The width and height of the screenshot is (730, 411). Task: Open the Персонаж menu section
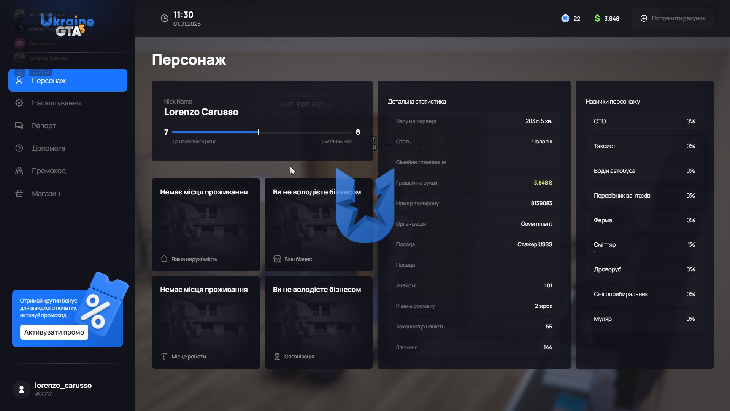point(68,80)
